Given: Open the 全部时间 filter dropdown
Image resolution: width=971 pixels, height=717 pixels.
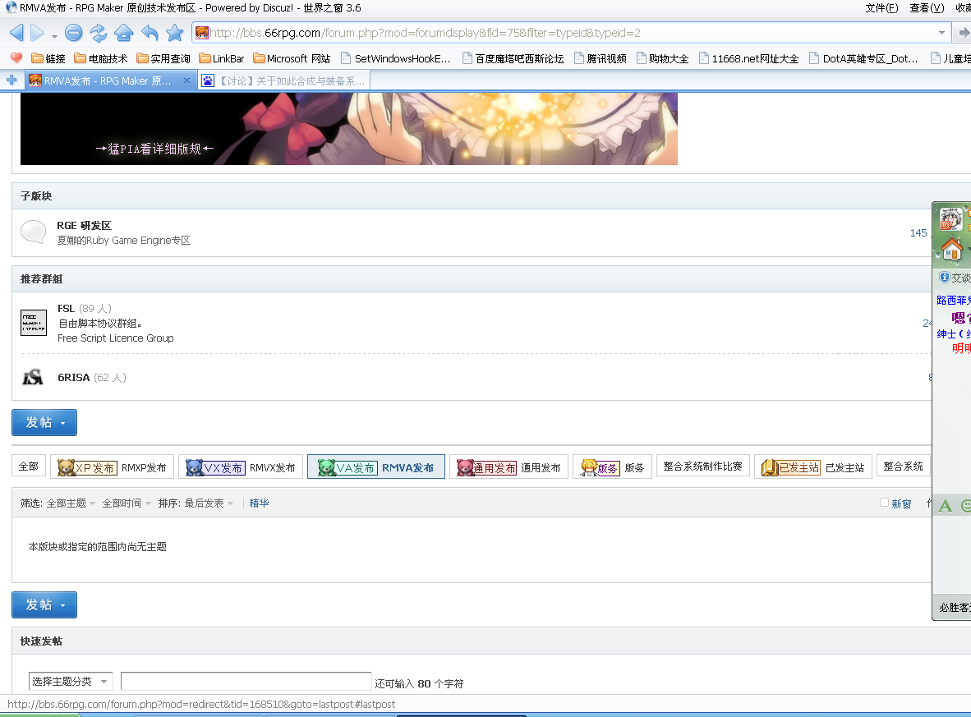Looking at the screenshot, I should [x=127, y=503].
